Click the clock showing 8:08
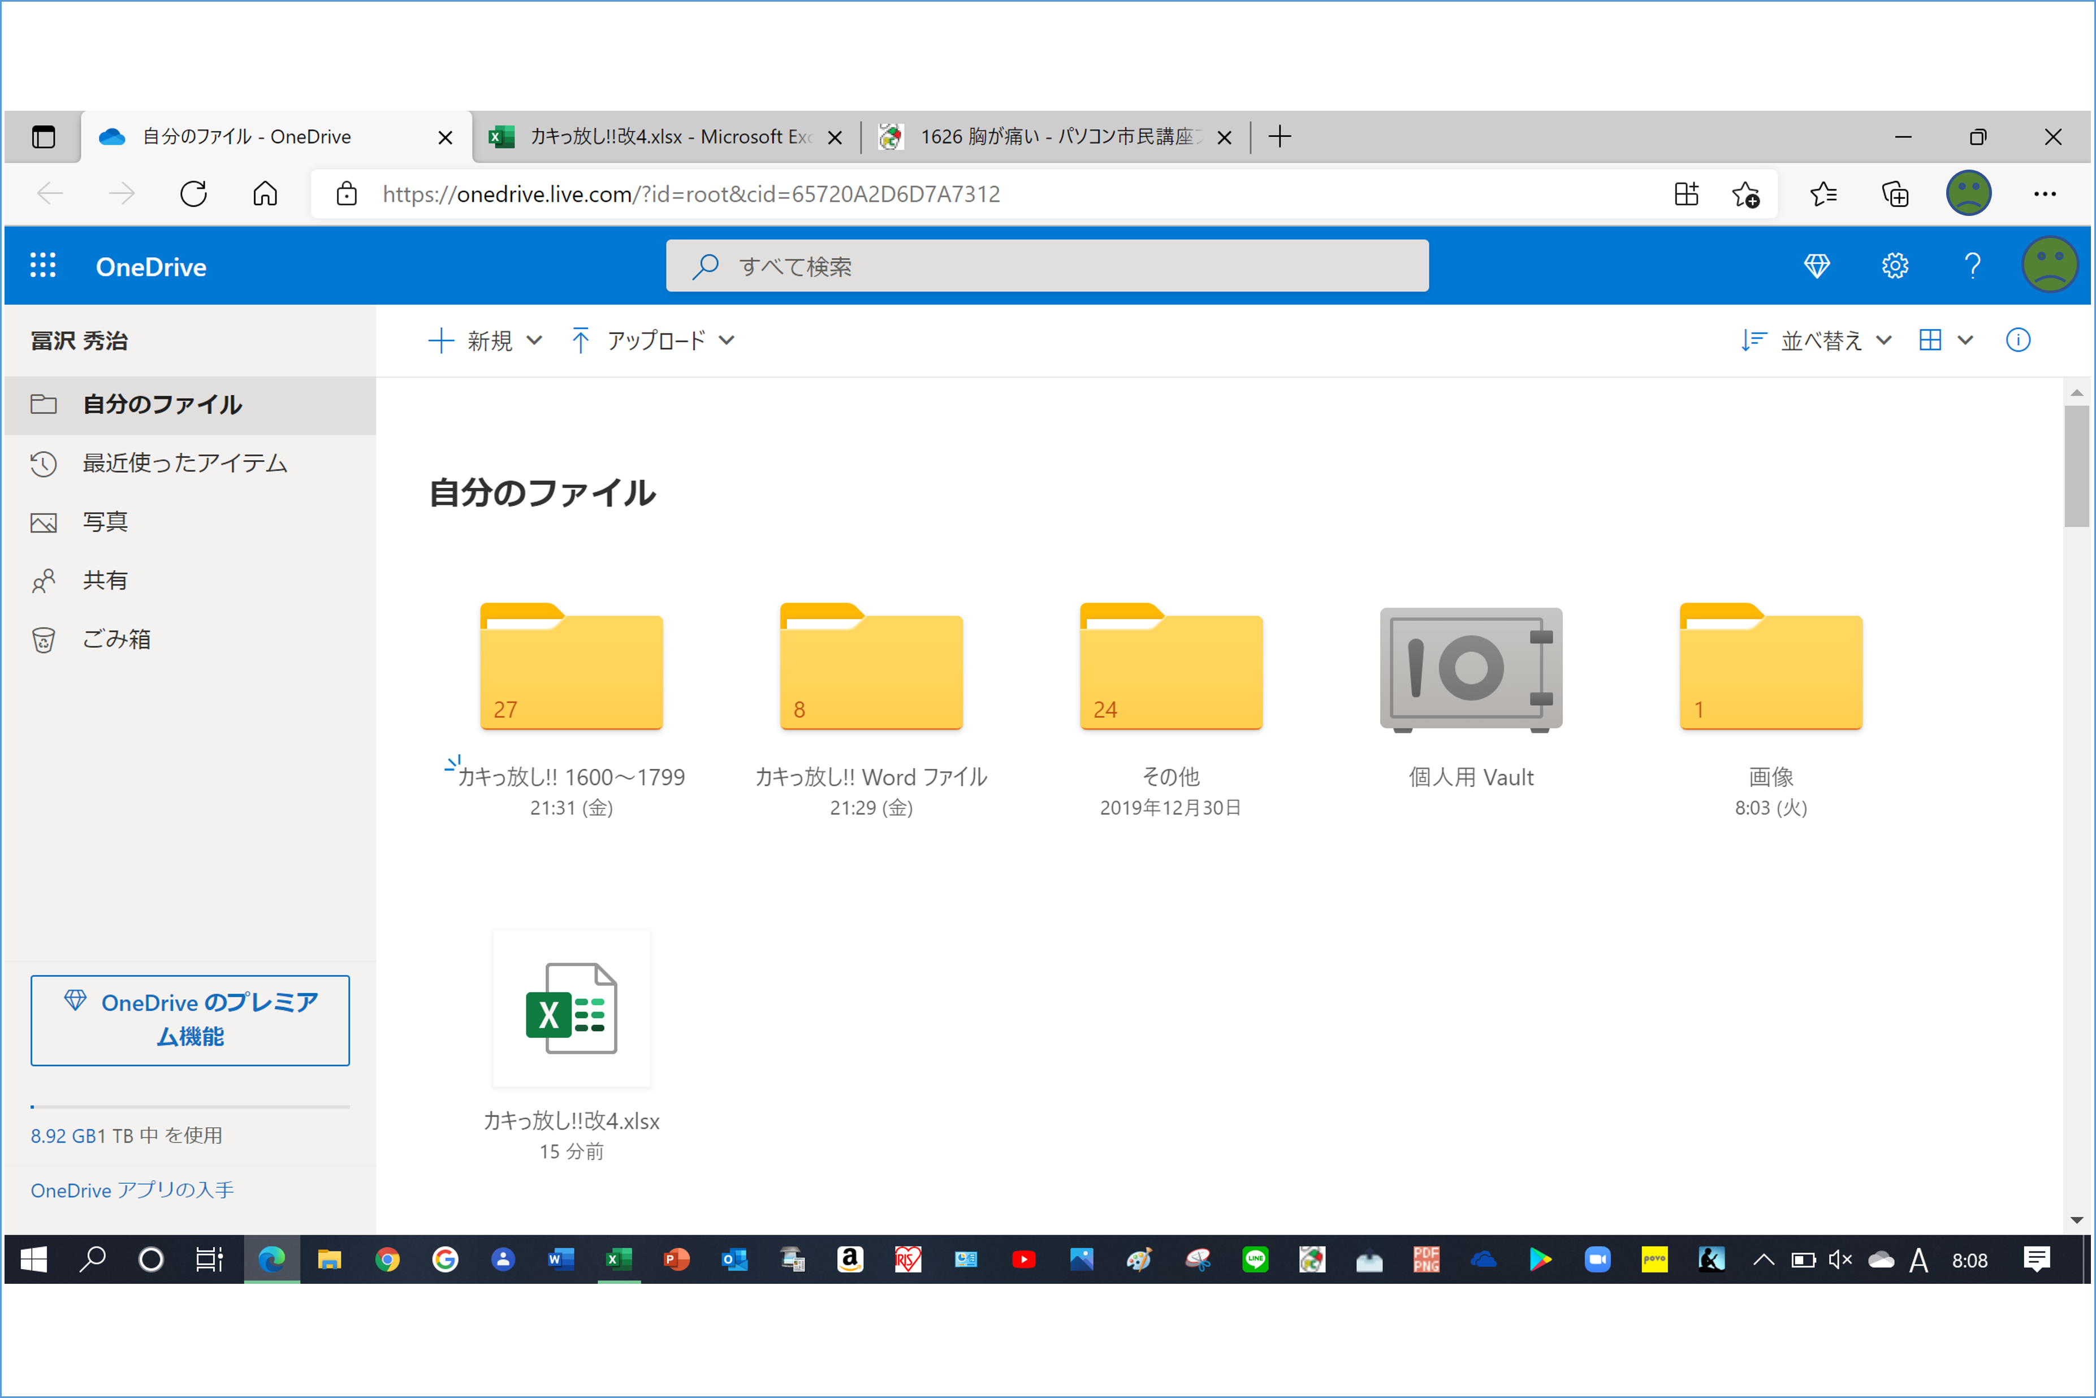The height and width of the screenshot is (1398, 2096). [1969, 1260]
